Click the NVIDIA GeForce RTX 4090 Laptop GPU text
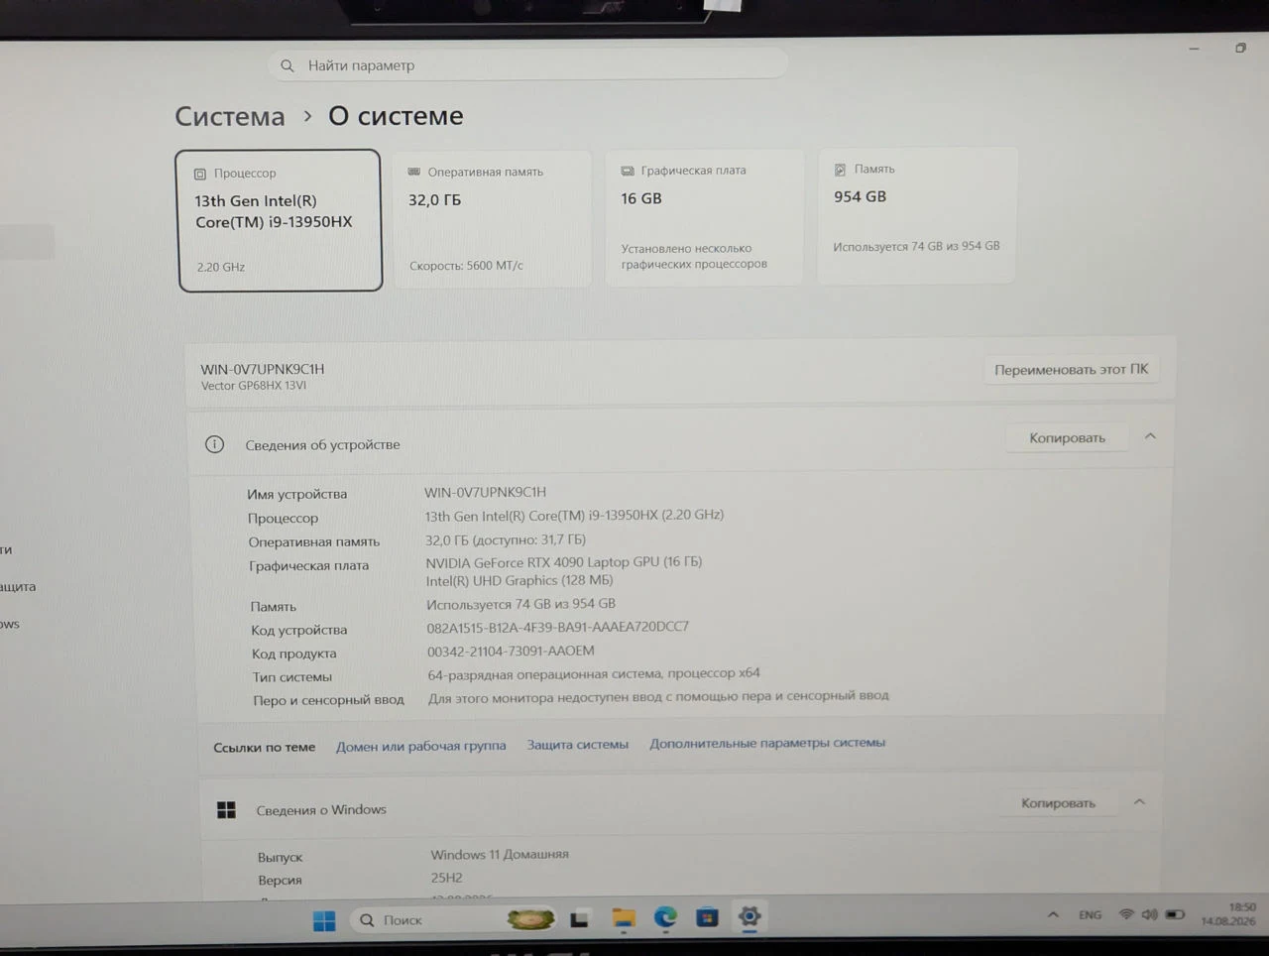Viewport: 1269px width, 956px height. (563, 561)
